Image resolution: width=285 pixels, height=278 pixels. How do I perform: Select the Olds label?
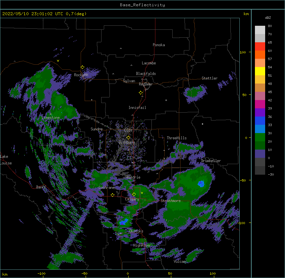point(128,130)
